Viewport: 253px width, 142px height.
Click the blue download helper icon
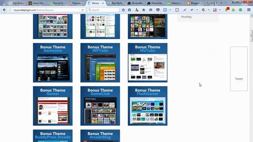pyautogui.click(x=165, y=10)
